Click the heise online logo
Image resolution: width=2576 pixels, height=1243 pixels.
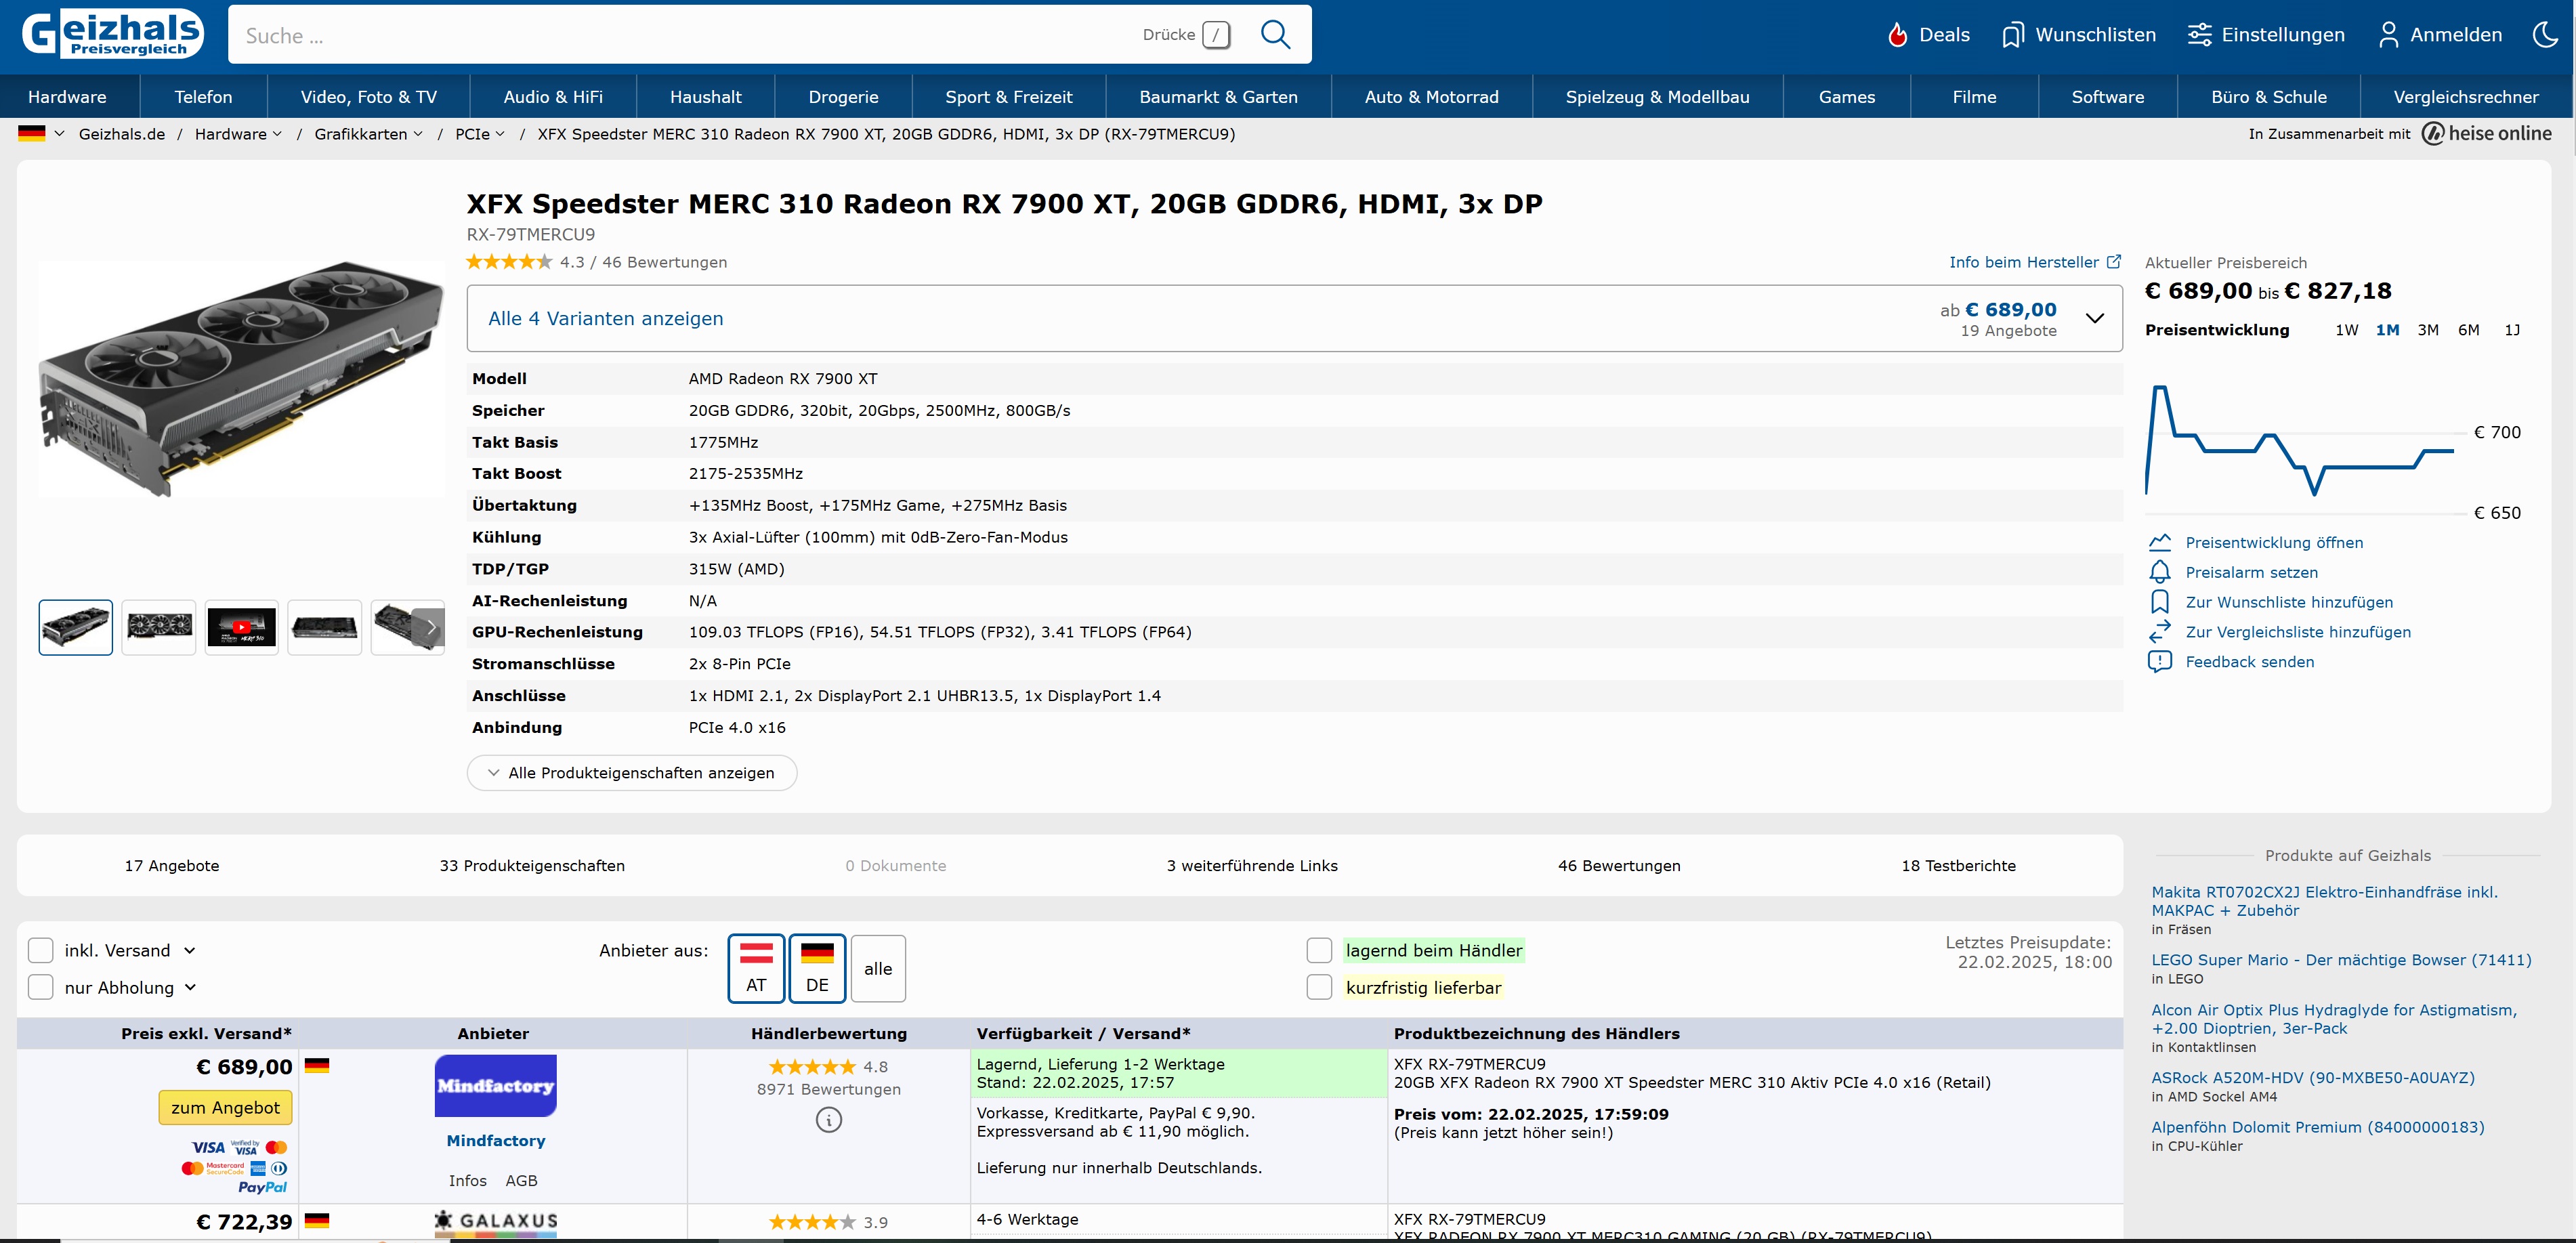pyautogui.click(x=2487, y=134)
